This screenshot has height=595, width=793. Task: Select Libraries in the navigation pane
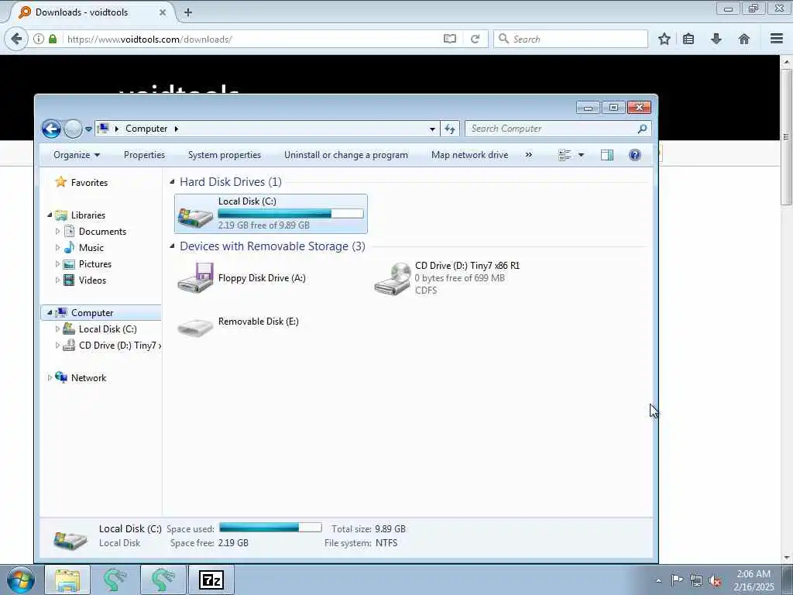tap(88, 215)
